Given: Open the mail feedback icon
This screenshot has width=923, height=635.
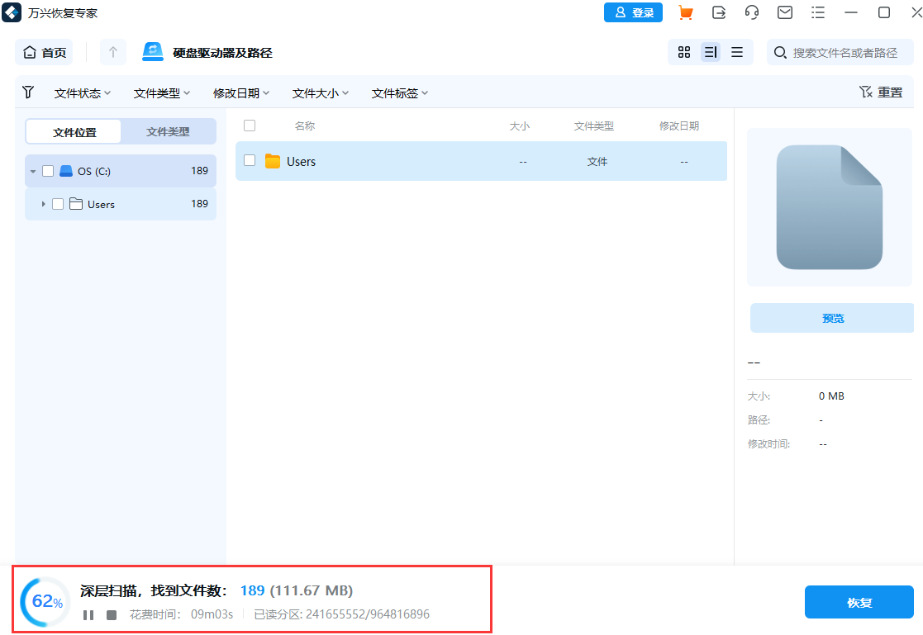Looking at the screenshot, I should tap(784, 12).
